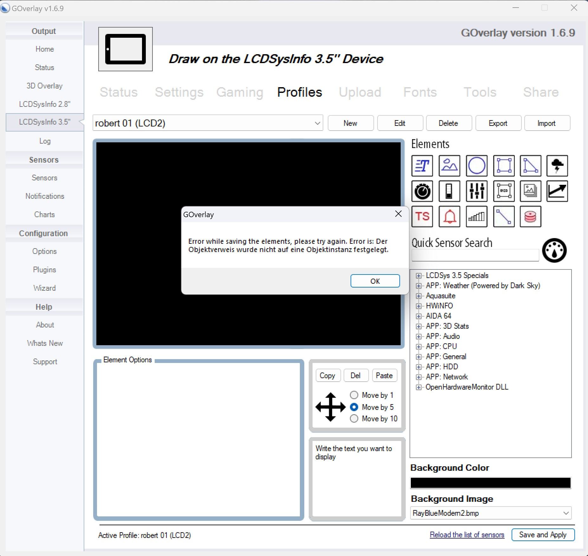Viewport: 588px width, 556px height.
Task: Open Plugins in the Configuration section
Action: 44,270
